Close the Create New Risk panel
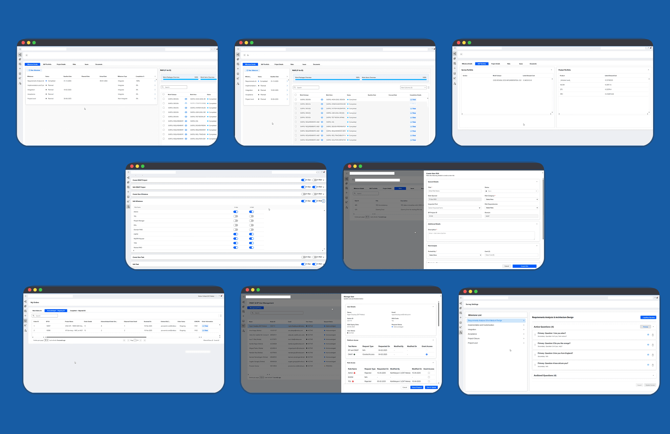This screenshot has height=434, width=670. 542,173
